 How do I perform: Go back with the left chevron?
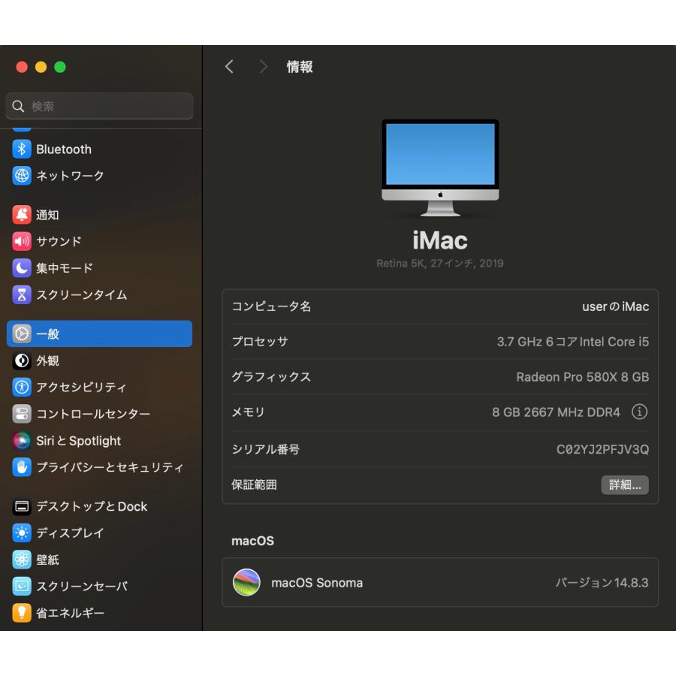pyautogui.click(x=229, y=66)
